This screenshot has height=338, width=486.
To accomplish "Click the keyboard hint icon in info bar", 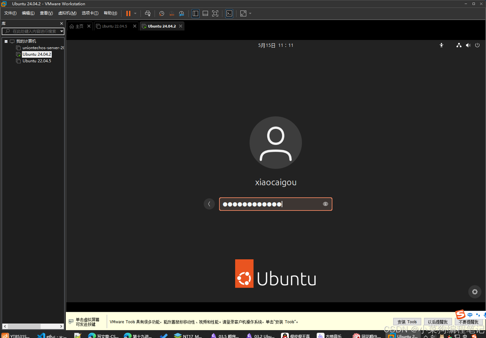I will tap(71, 322).
